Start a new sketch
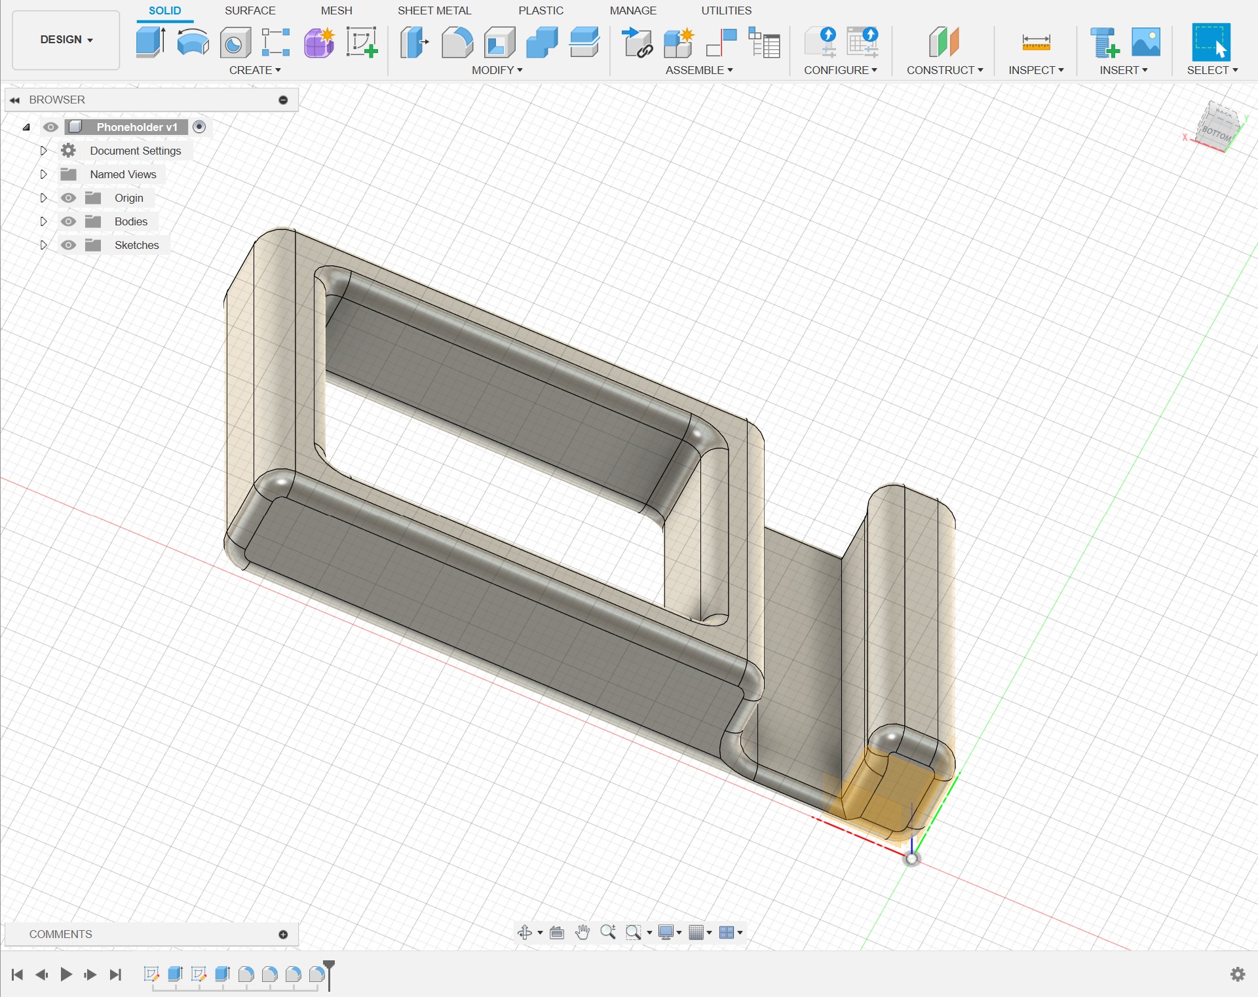 (362, 42)
